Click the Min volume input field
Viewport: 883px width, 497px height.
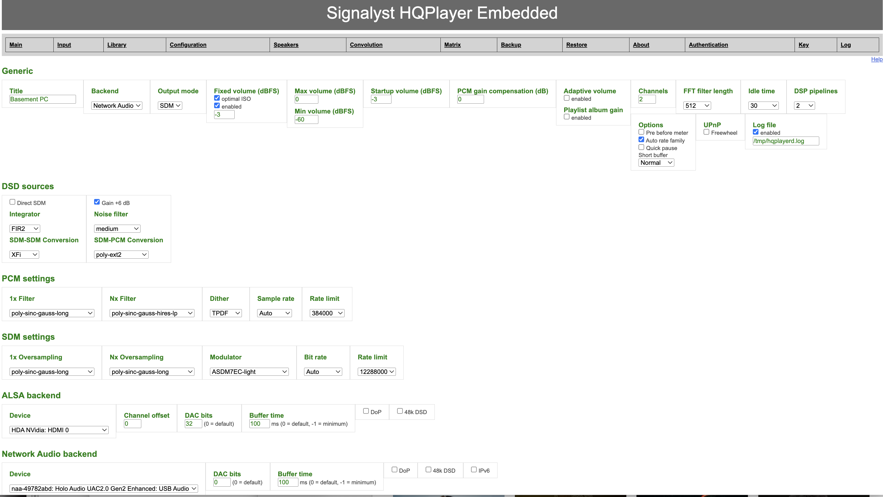(306, 119)
